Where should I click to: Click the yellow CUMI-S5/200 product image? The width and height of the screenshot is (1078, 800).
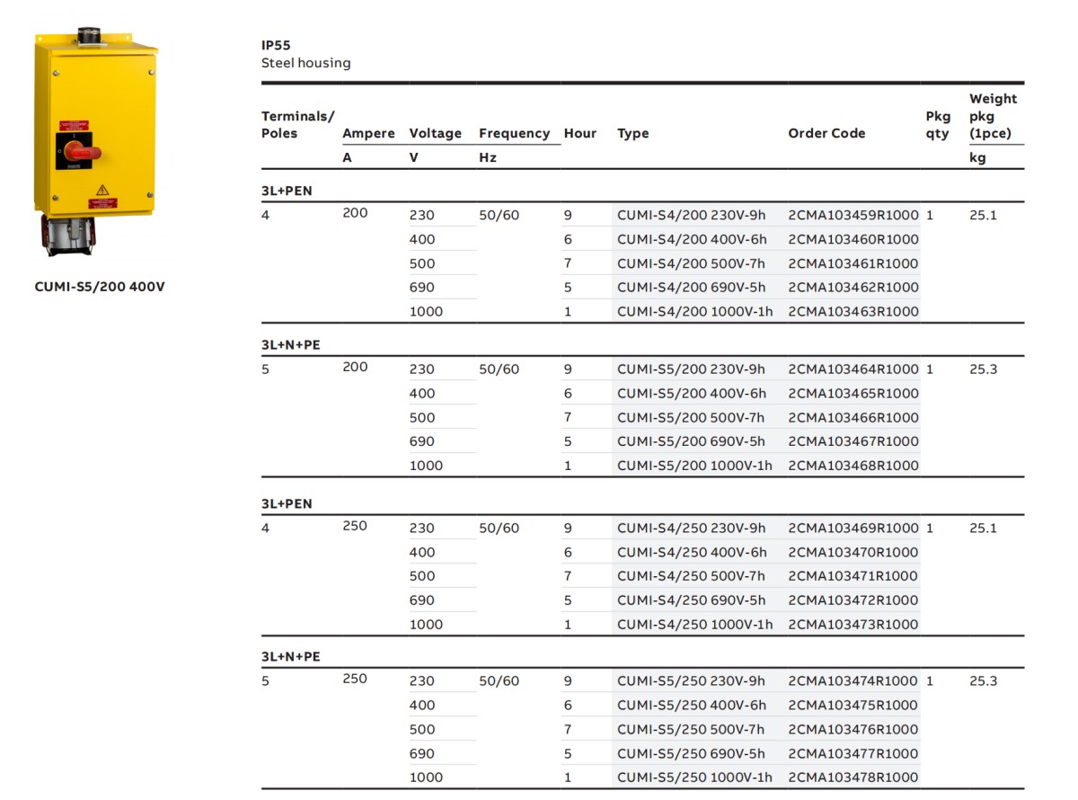[96, 142]
